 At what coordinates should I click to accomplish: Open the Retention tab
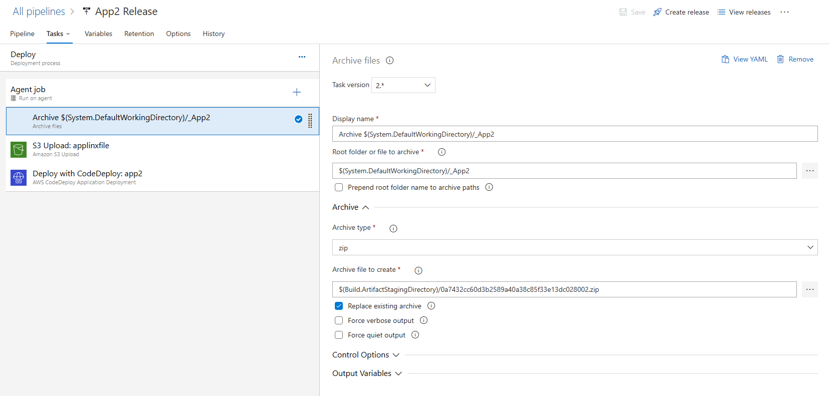tap(139, 34)
